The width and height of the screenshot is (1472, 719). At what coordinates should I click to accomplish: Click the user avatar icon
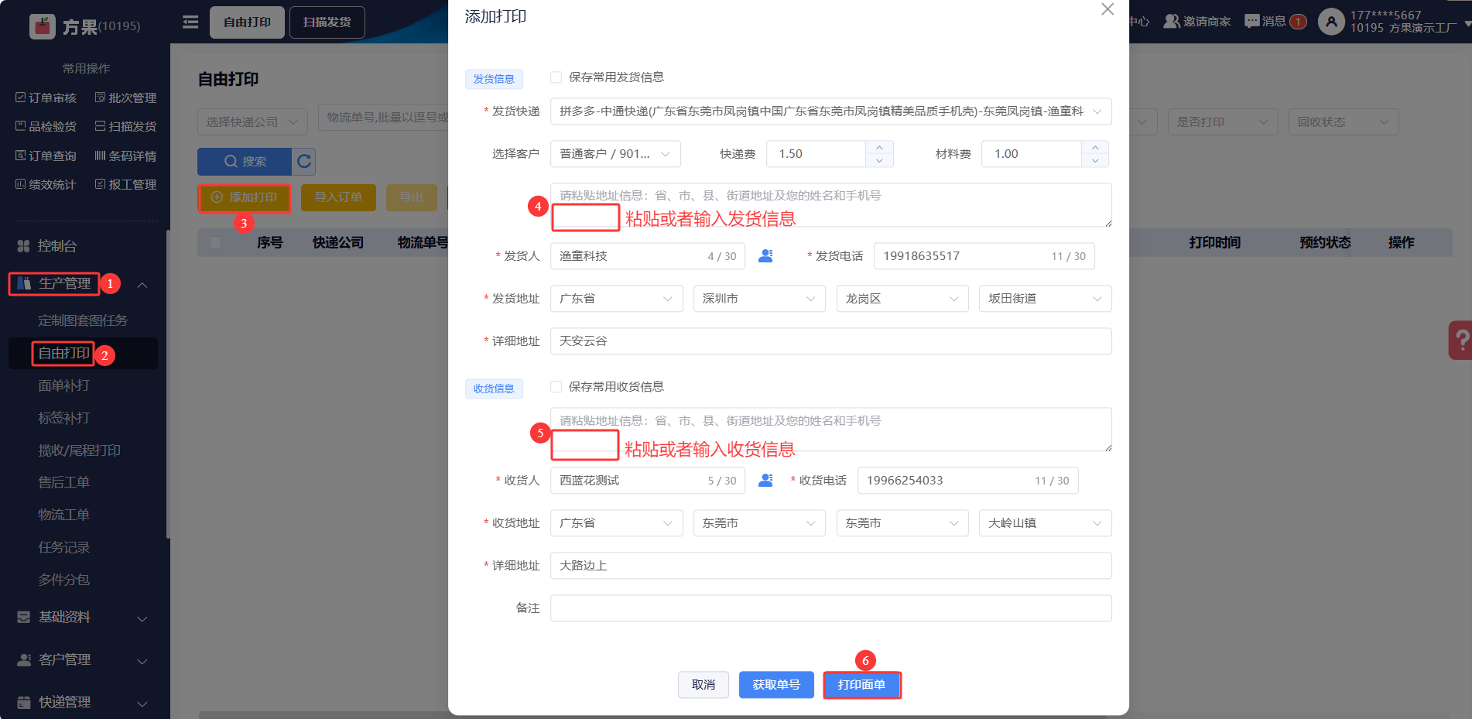pos(1331,22)
